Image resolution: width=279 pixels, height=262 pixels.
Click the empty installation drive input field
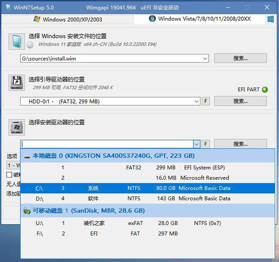click(x=107, y=144)
